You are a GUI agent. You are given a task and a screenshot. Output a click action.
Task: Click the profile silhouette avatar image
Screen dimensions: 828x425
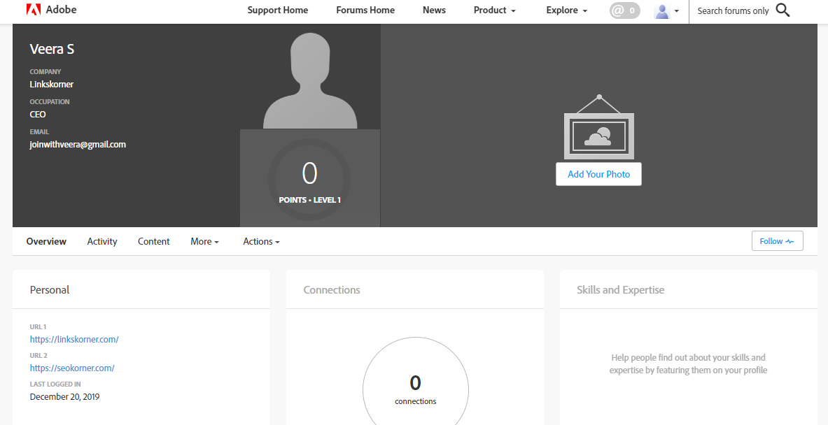click(309, 77)
